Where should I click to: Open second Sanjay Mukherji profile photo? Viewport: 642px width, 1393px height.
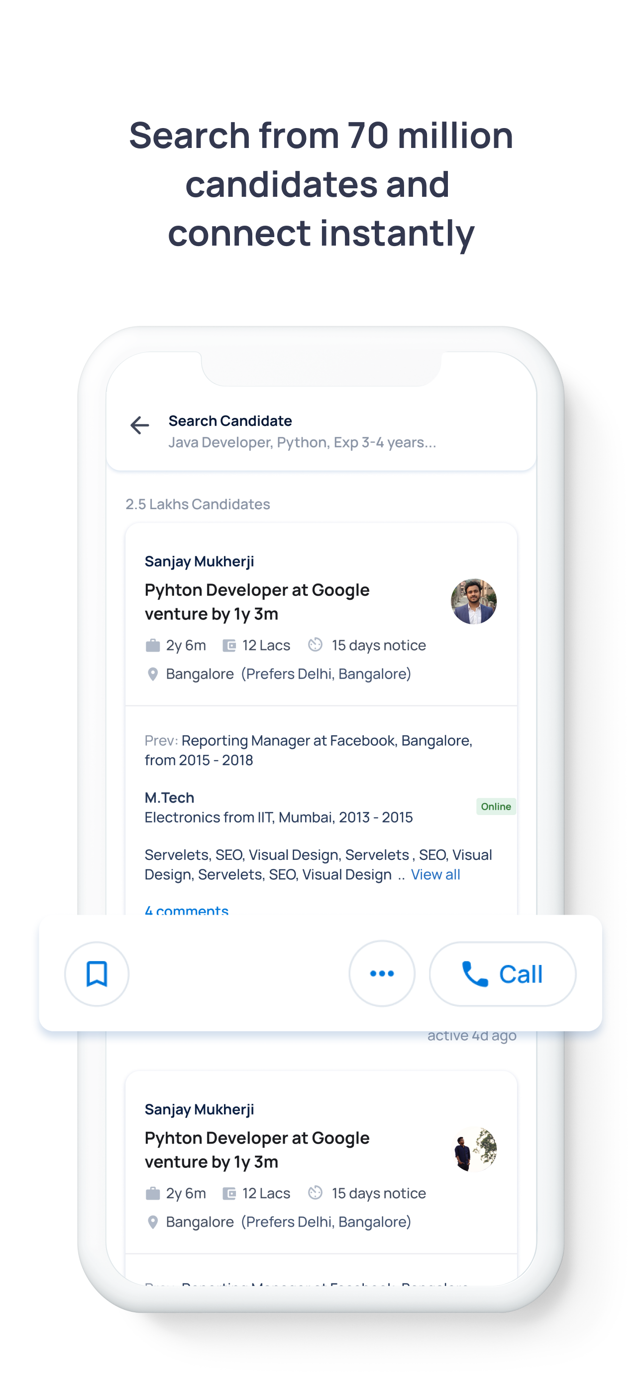point(473,1149)
